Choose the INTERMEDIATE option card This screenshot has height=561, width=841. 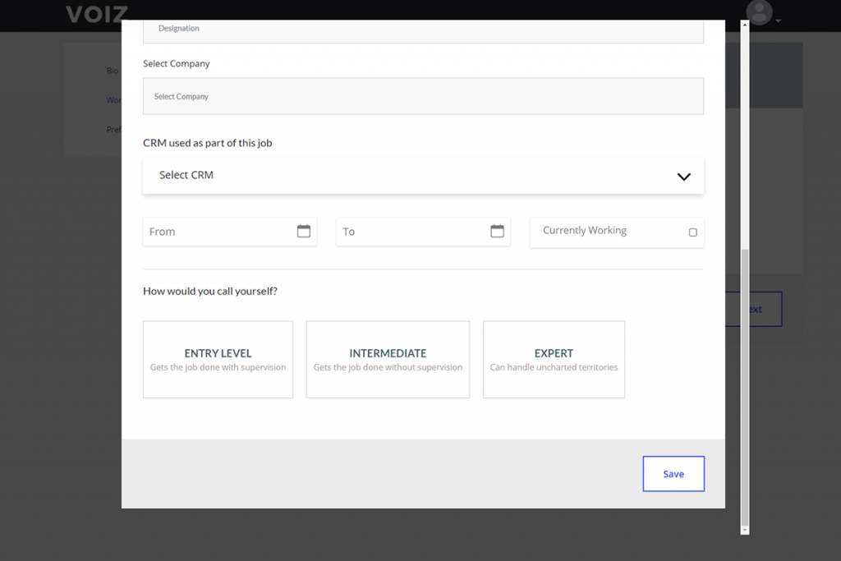[x=388, y=359]
